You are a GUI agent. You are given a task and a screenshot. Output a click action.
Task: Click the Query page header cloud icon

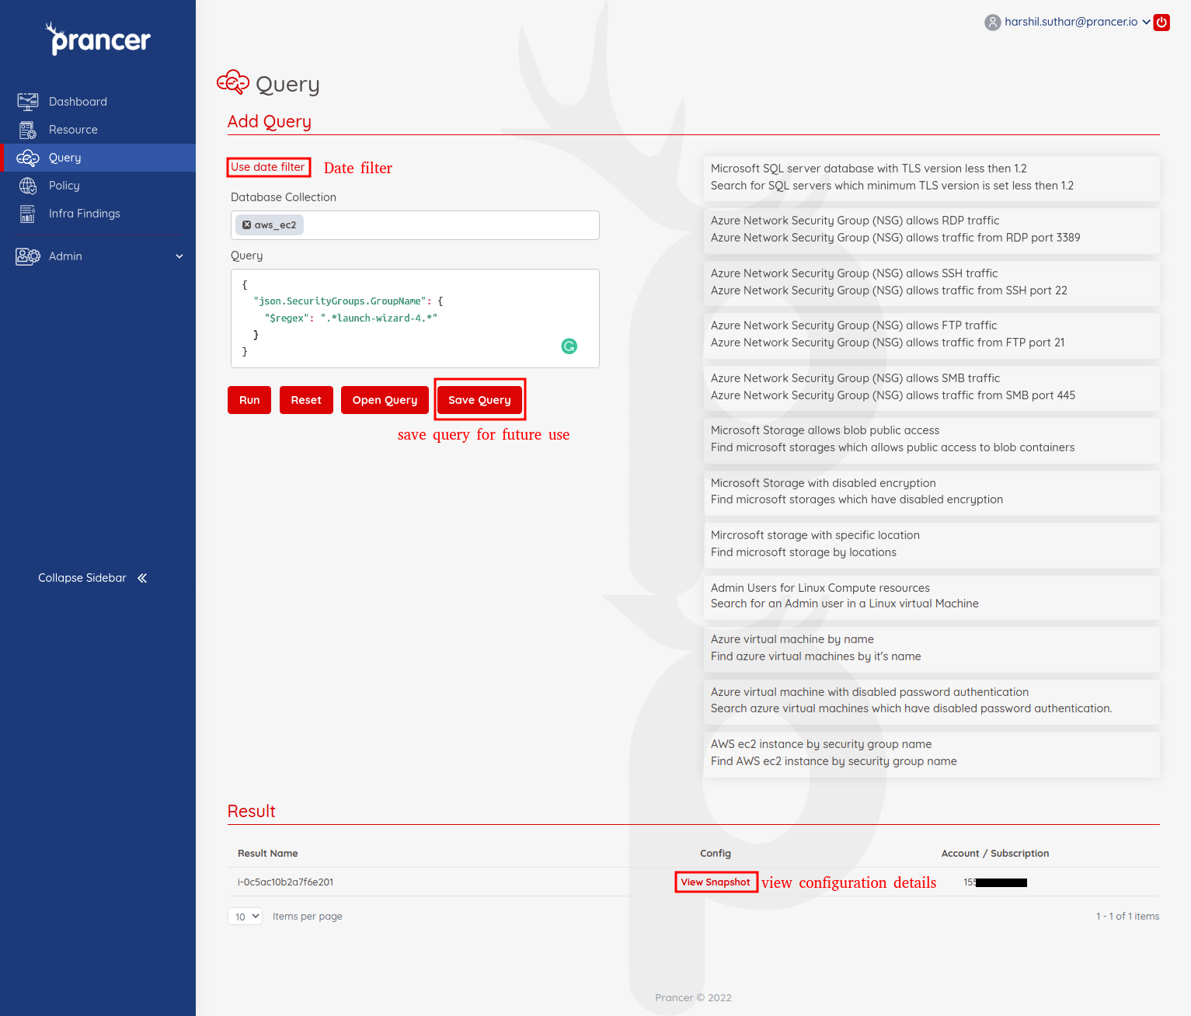pos(233,82)
